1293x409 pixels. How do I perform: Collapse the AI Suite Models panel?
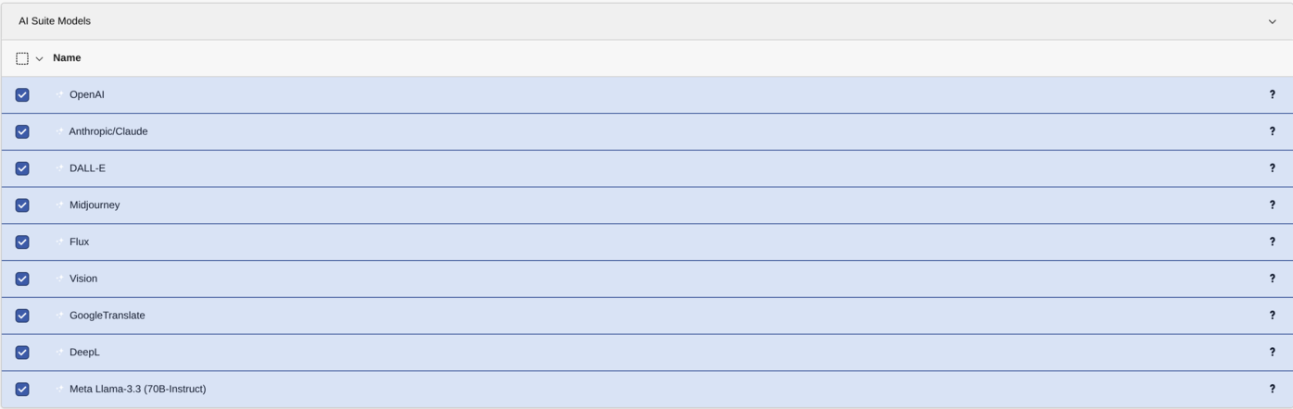coord(1272,21)
